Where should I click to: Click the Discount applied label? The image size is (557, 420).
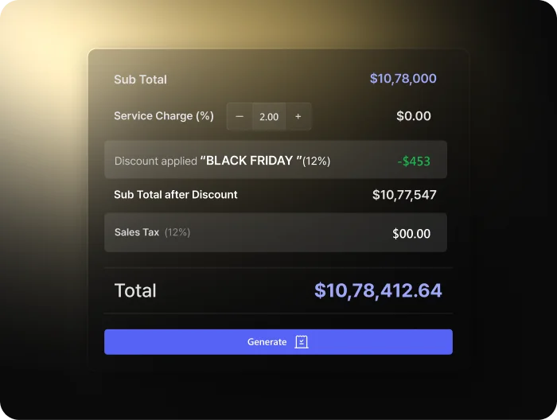155,161
